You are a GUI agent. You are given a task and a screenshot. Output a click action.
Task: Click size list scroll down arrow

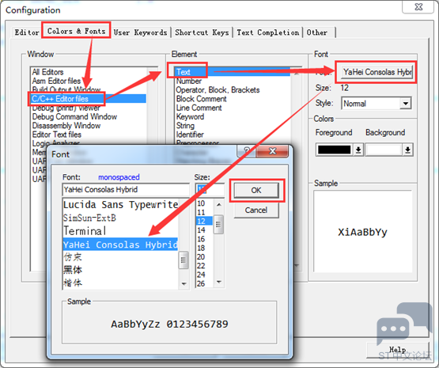(219, 282)
